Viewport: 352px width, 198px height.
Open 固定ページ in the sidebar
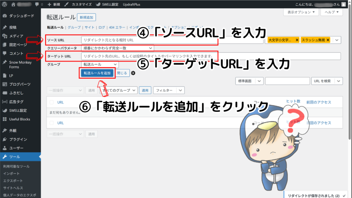[20, 45]
